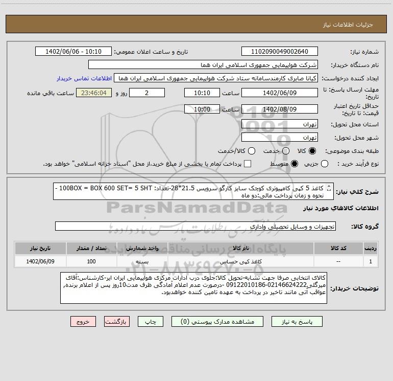Click the unit cell بسته

pos(142,261)
